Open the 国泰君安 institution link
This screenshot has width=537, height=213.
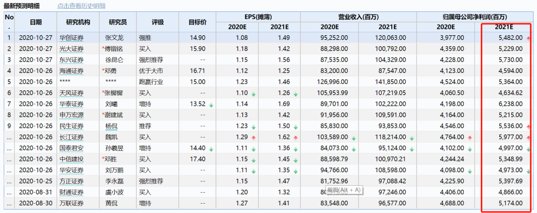(71, 148)
